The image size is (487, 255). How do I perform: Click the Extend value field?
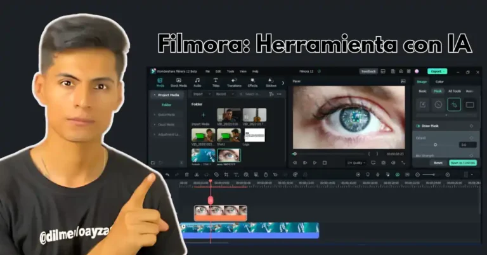point(468,145)
